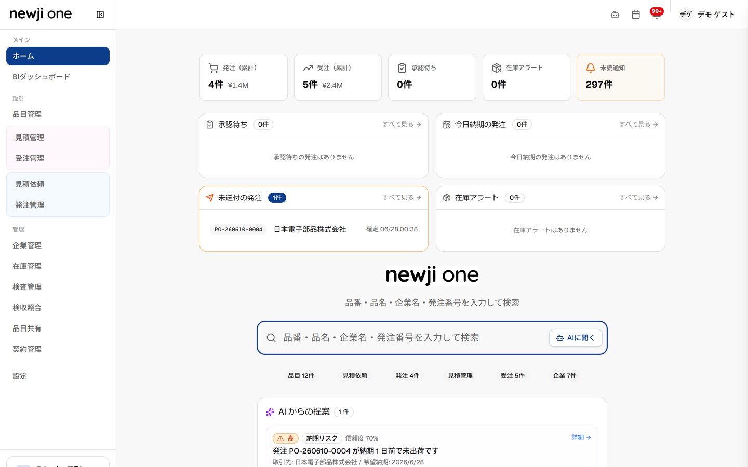The height and width of the screenshot is (467, 748).
Task: Click the 日本電子部品株式会社 company name in order row
Action: coord(310,229)
